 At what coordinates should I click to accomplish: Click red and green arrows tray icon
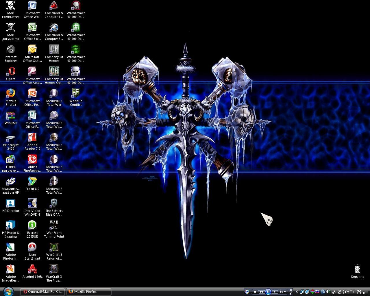point(313,292)
